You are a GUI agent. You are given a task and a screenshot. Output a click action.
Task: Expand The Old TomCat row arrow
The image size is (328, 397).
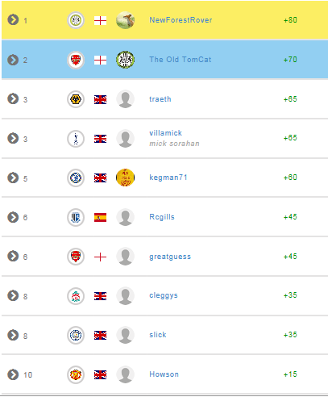click(x=13, y=60)
